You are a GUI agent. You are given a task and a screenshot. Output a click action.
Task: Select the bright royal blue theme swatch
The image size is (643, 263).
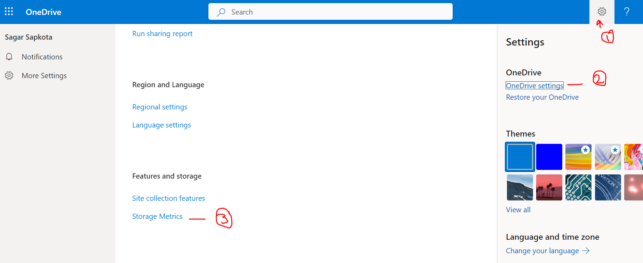click(549, 157)
